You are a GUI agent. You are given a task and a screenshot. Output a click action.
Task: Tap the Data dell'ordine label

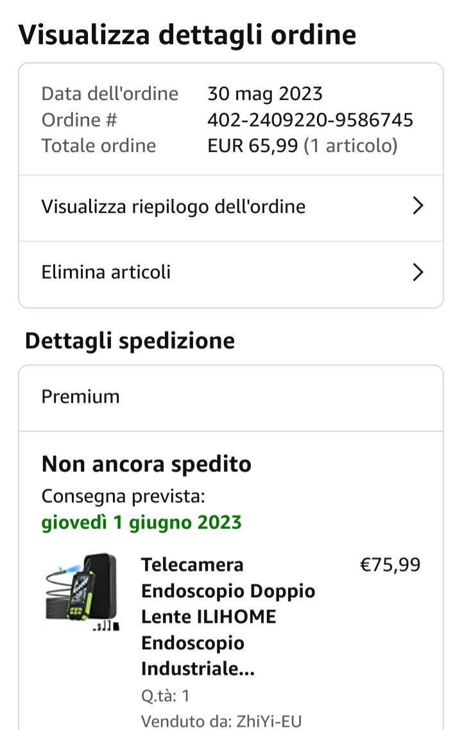tap(110, 94)
